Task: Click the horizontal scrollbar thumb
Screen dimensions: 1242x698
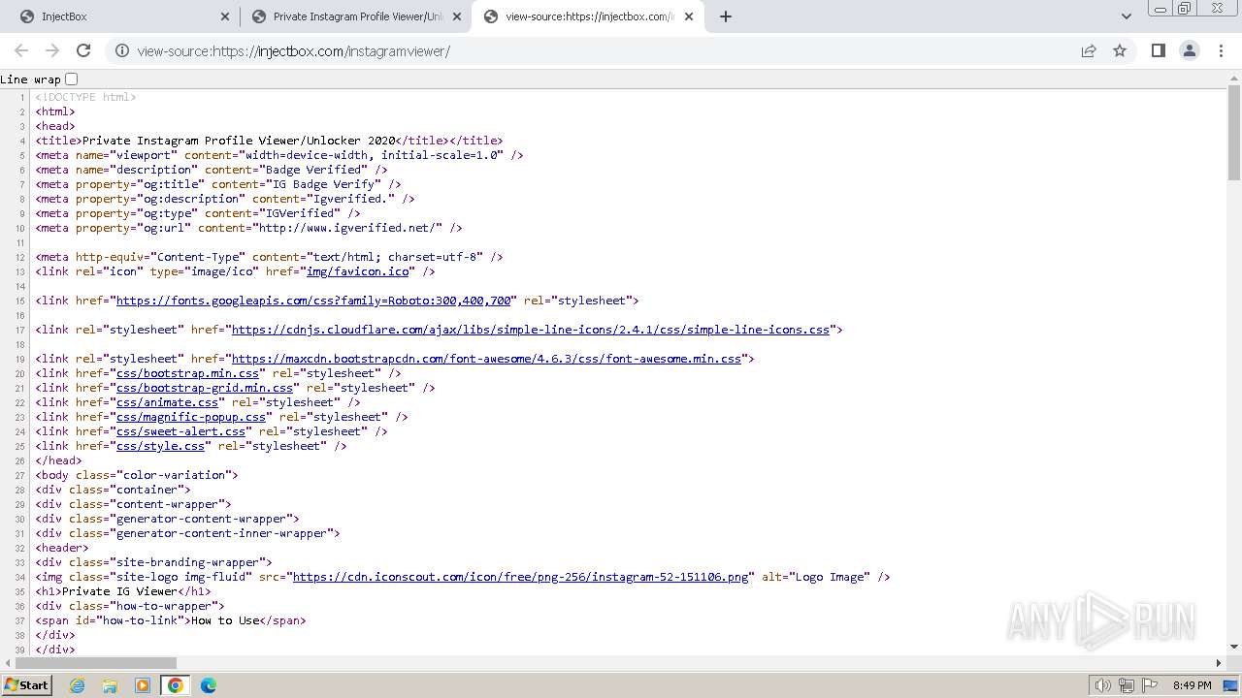Action: point(98,663)
